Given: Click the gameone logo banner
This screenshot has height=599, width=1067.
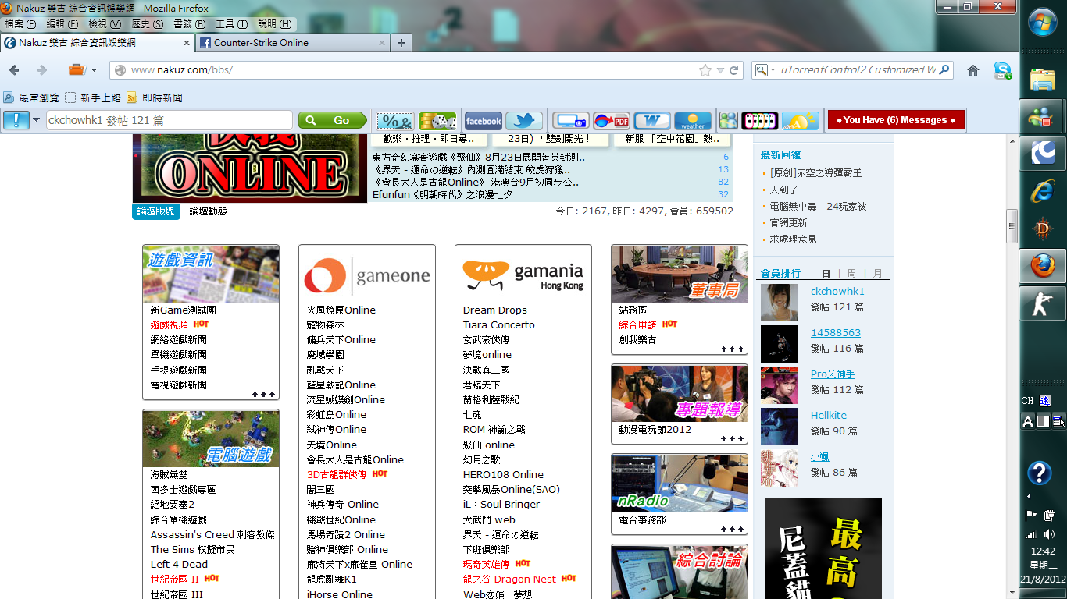Looking at the screenshot, I should pyautogui.click(x=367, y=275).
